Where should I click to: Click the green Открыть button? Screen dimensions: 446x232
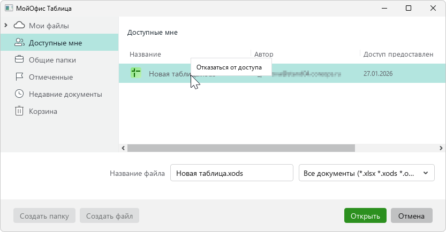pos(365,215)
